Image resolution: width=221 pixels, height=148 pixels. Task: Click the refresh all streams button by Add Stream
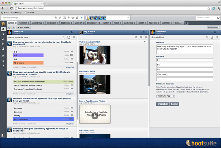pyautogui.click(x=9, y=27)
